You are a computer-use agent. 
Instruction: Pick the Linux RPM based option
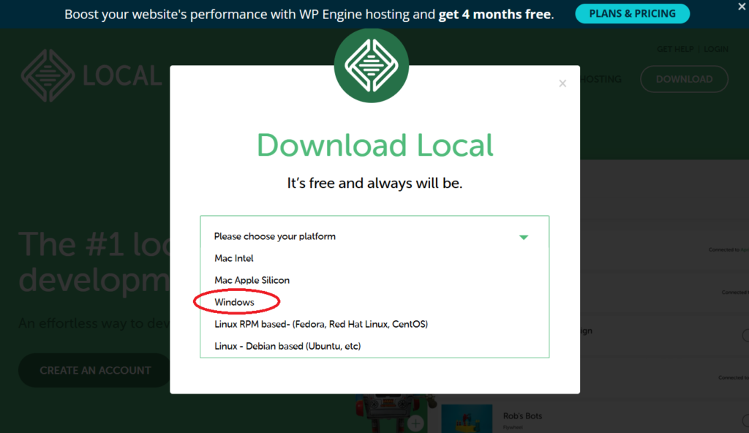click(x=321, y=324)
